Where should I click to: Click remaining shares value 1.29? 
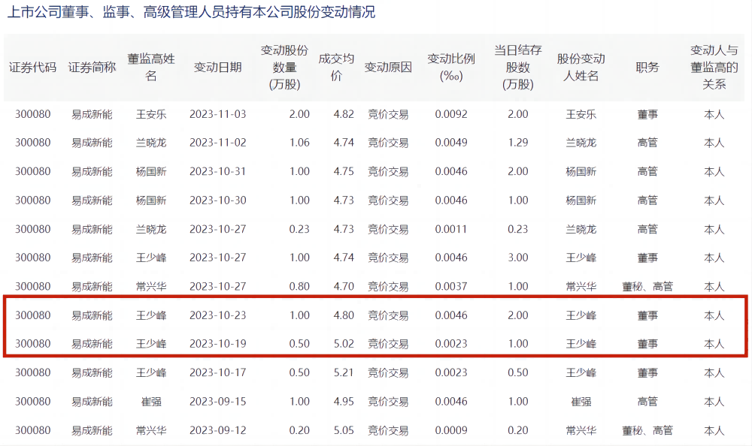pyautogui.click(x=518, y=143)
